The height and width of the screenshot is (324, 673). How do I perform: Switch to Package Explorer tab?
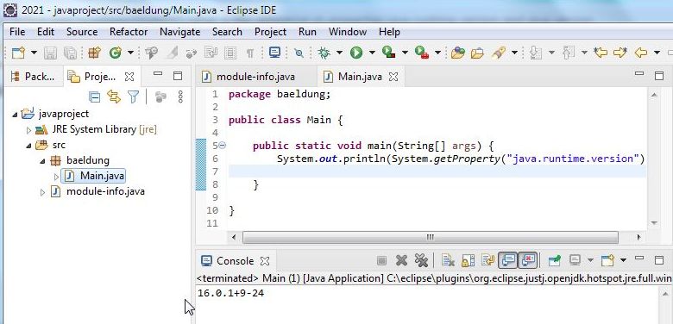(33, 77)
